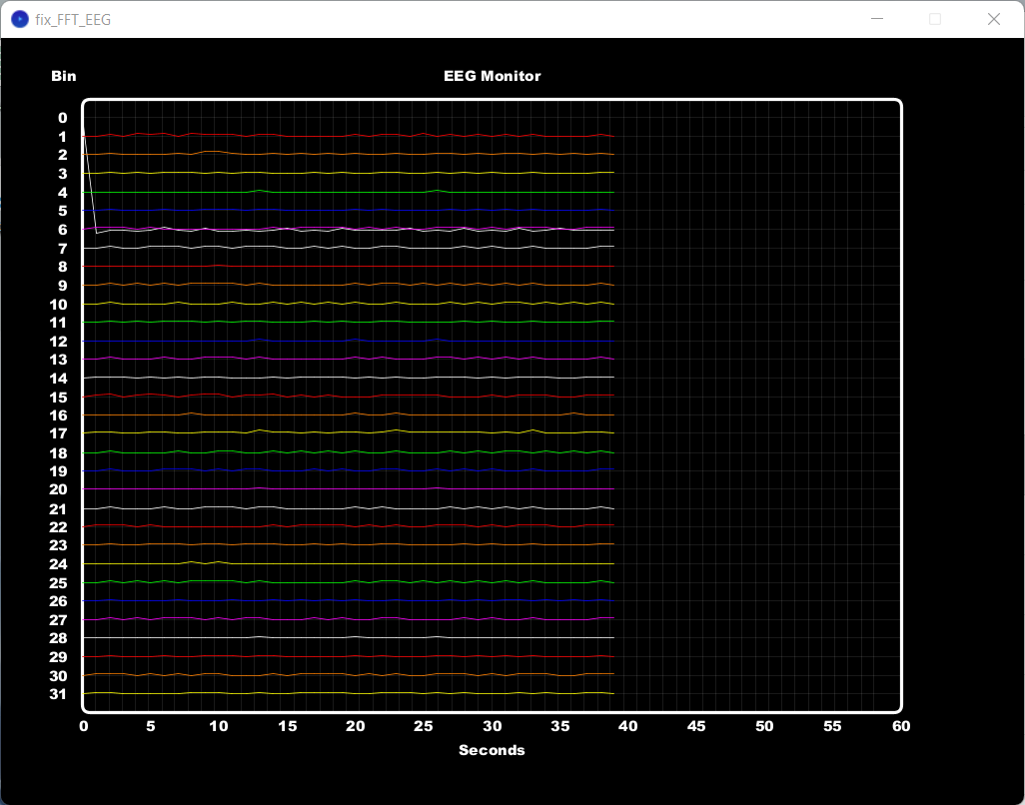The image size is (1025, 805).
Task: Click the window title text fix_FFT_EEG
Action: [73, 19]
